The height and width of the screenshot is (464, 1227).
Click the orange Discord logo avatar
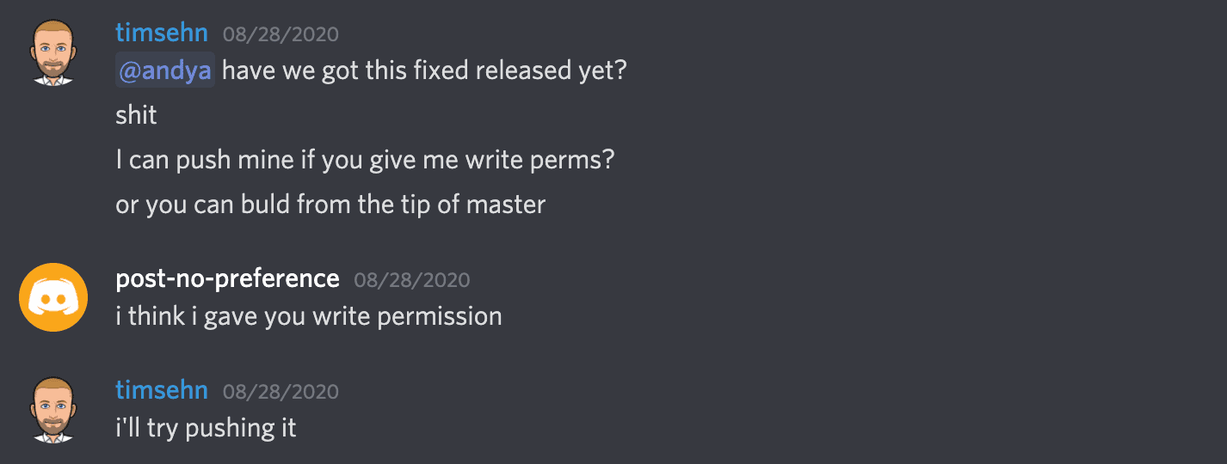[x=53, y=297]
